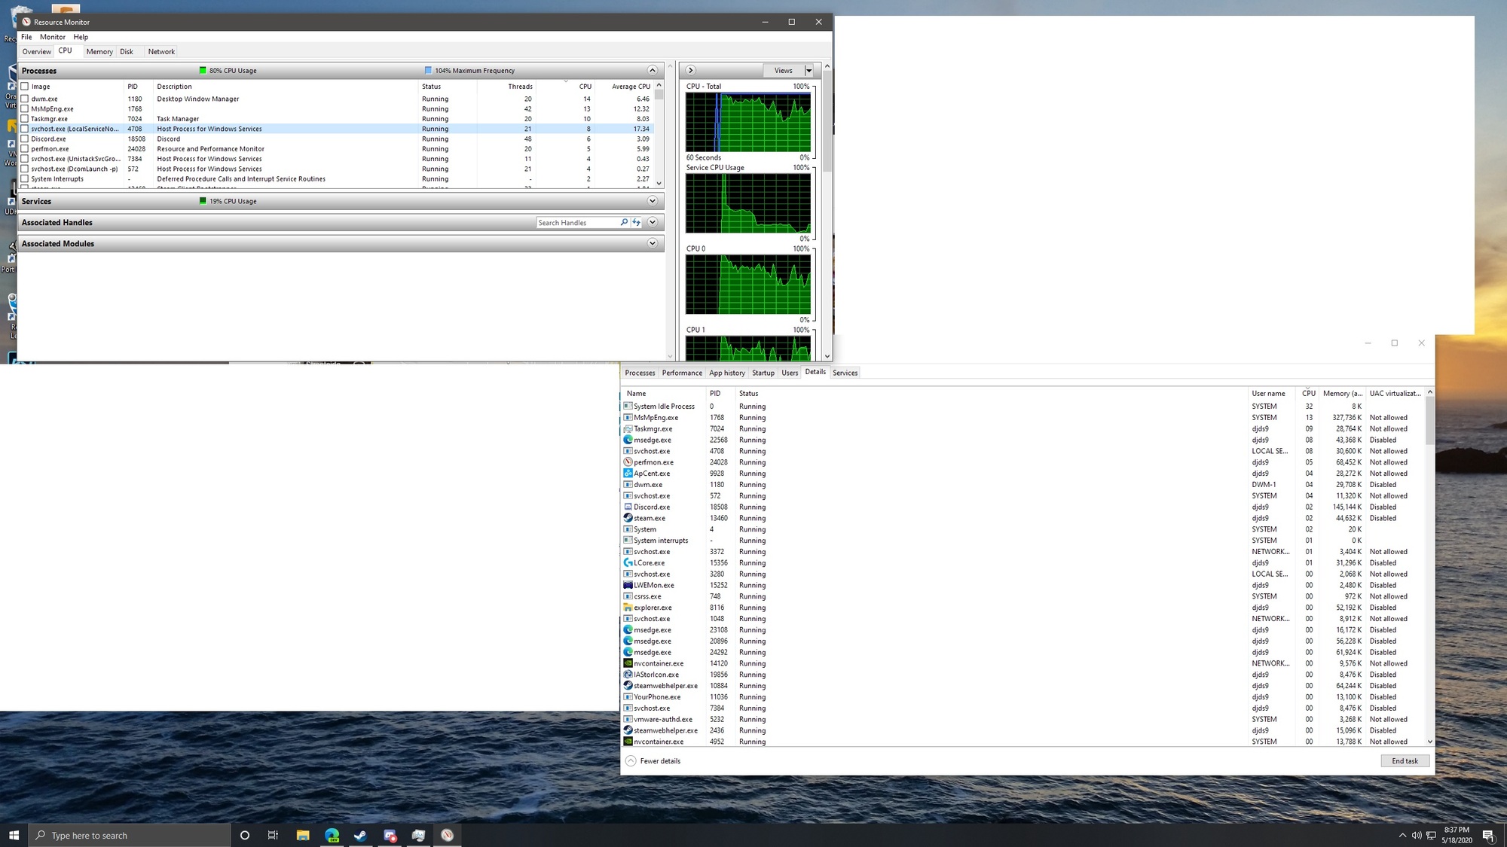Sort Task Manager by User name column
Screen dimensions: 1507x847
tap(1268, 393)
